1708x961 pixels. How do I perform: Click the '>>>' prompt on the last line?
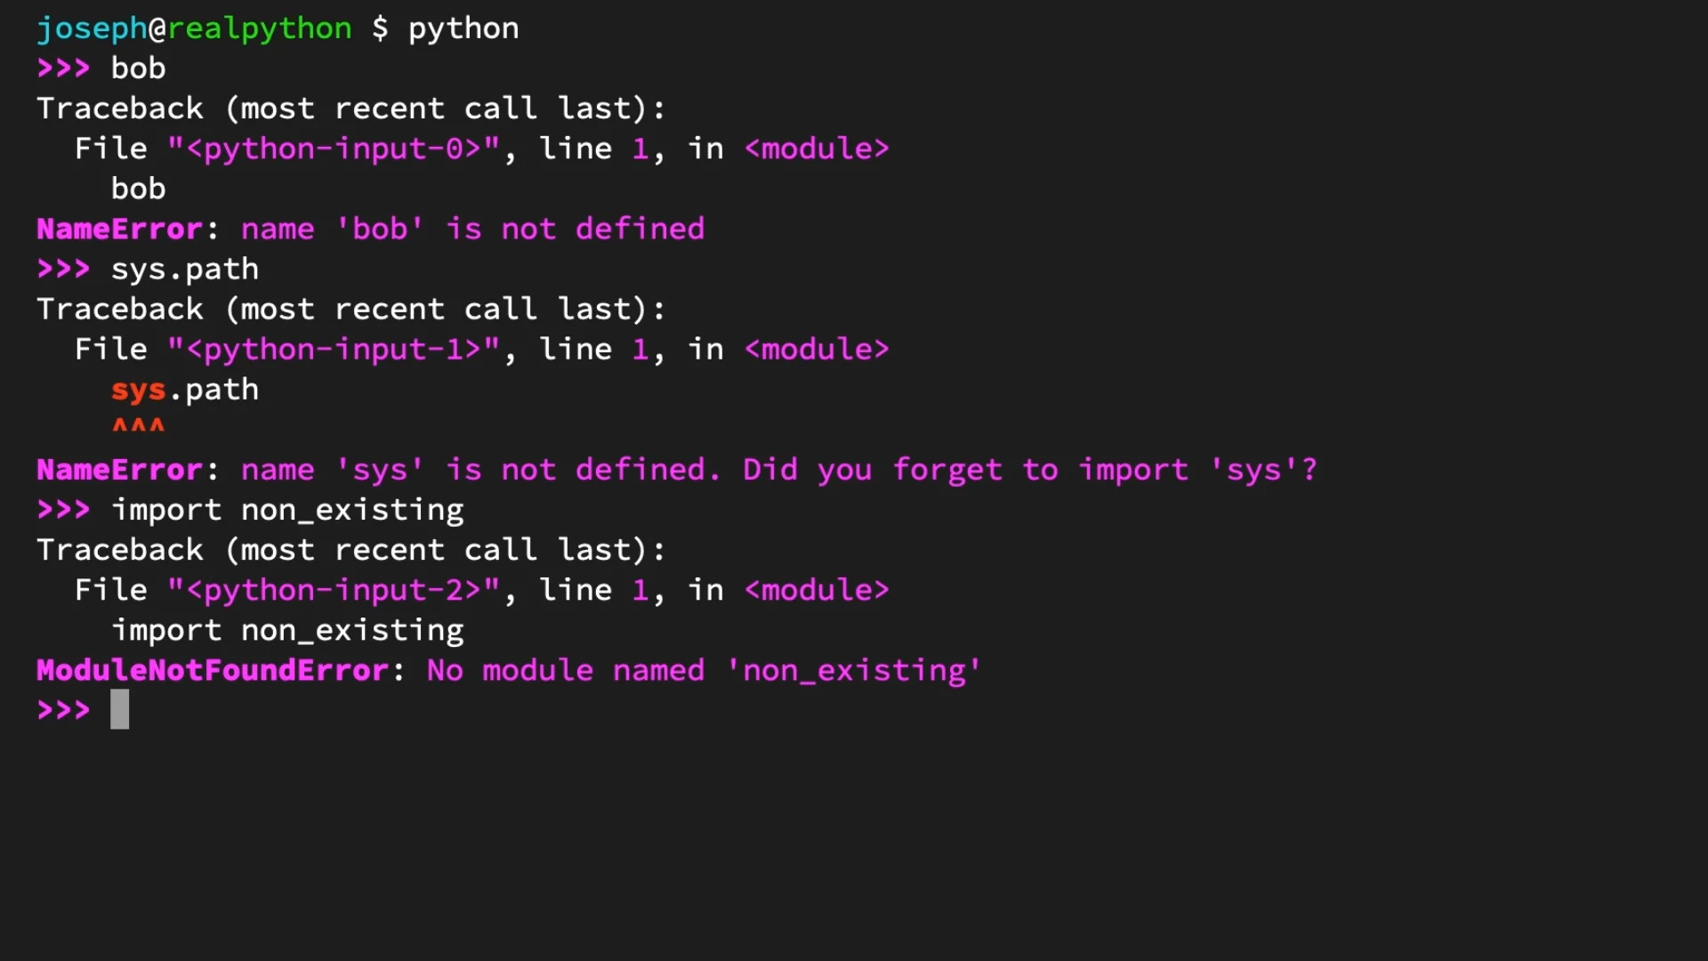(64, 710)
